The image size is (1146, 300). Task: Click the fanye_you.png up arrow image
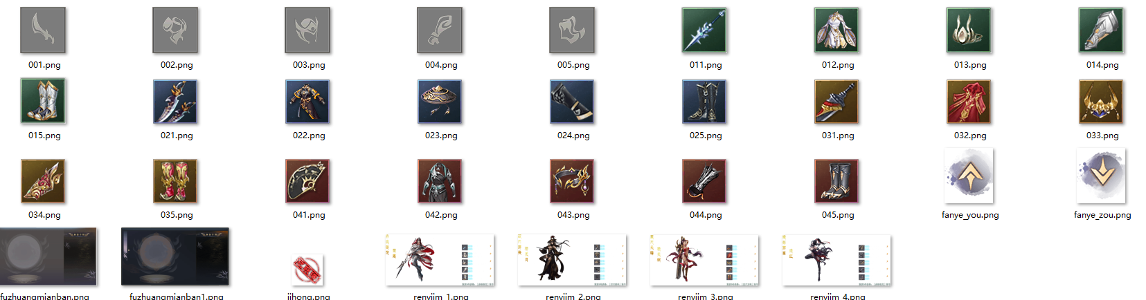tap(969, 176)
